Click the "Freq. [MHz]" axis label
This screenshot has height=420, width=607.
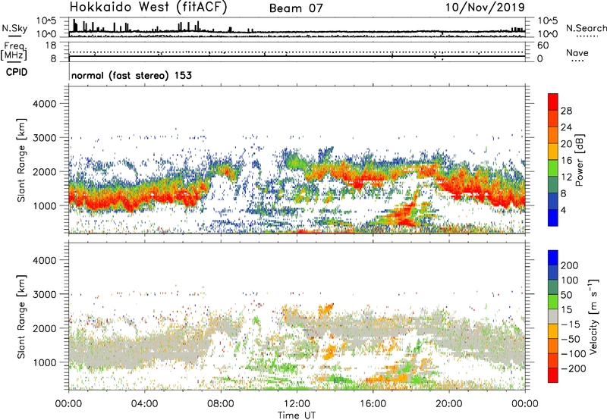coord(14,52)
